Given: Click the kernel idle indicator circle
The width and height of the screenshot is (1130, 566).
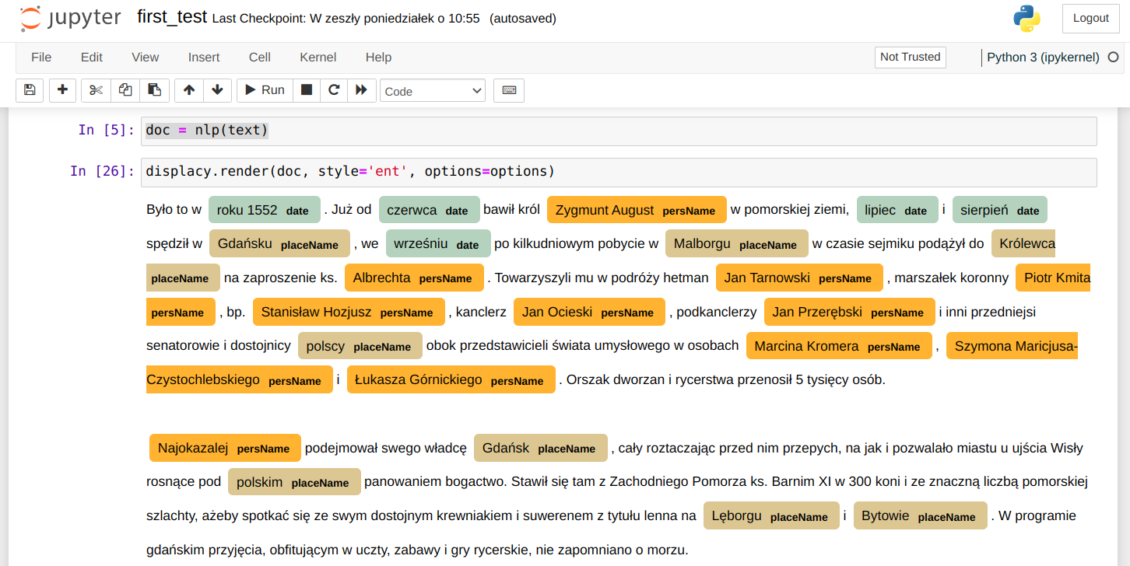Looking at the screenshot, I should click(1113, 57).
